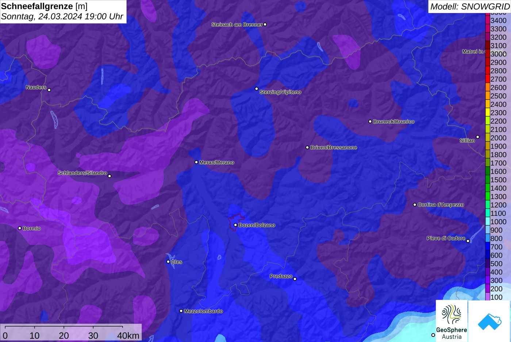Pick the legend color swatch for 3000
Viewport: 511px width, 342px height.
pyautogui.click(x=488, y=54)
